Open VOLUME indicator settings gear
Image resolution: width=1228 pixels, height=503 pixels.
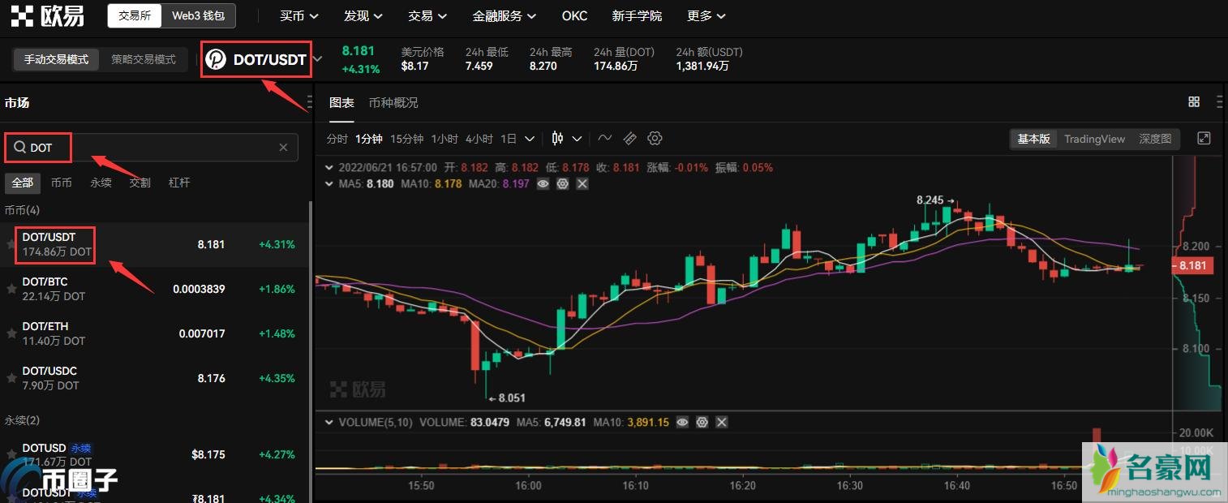point(702,423)
